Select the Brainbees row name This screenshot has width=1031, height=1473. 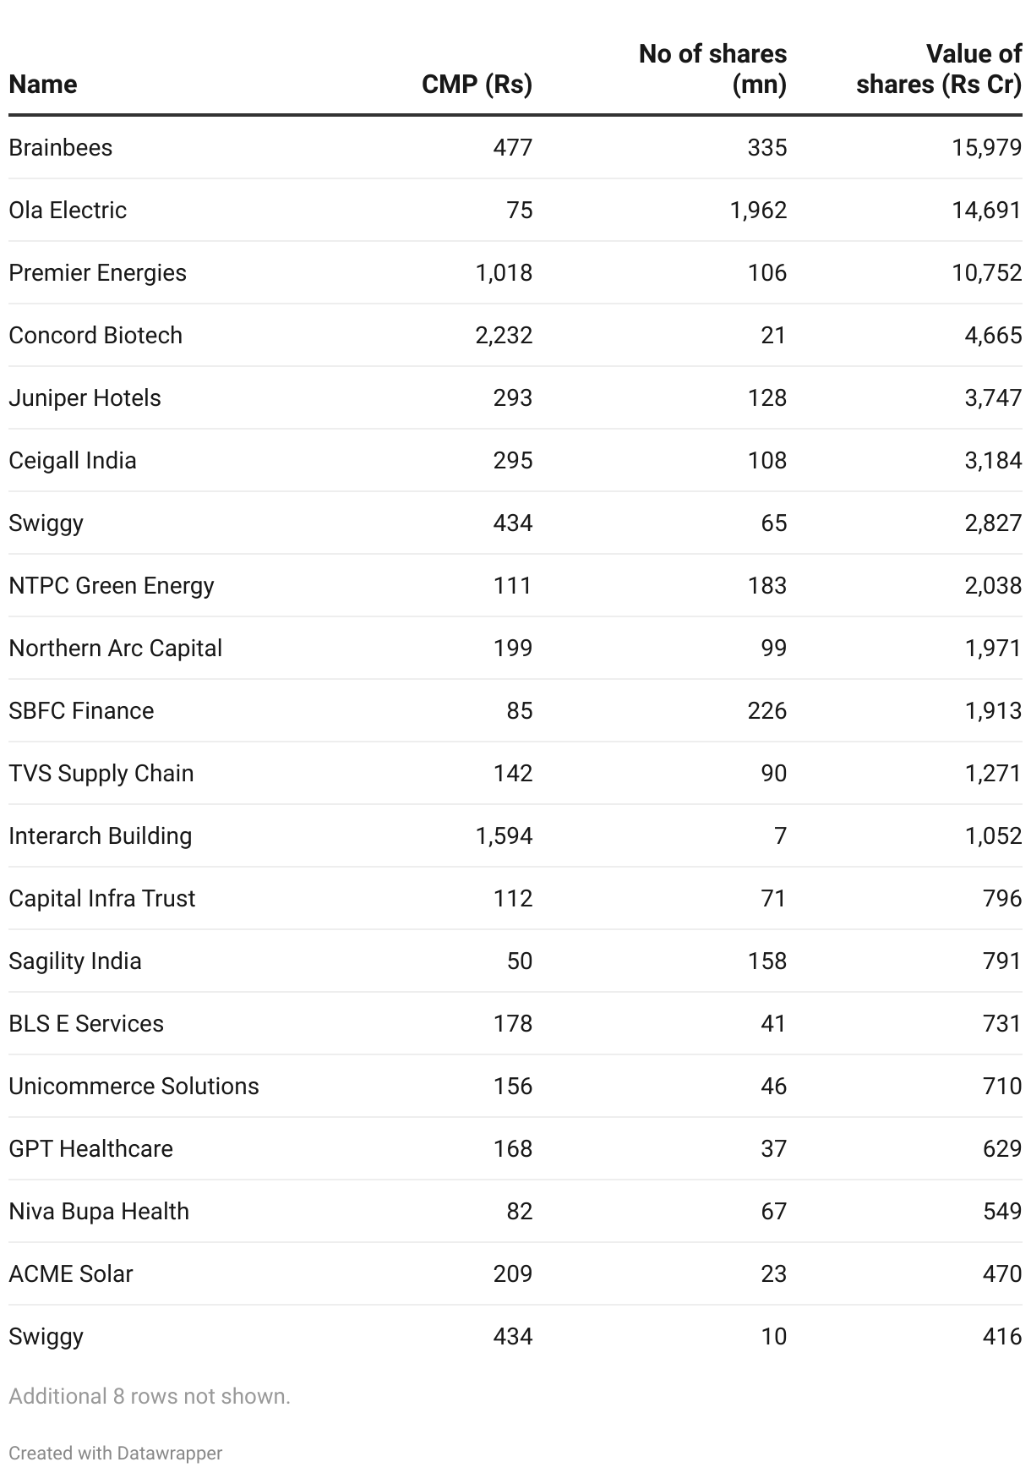tap(61, 148)
